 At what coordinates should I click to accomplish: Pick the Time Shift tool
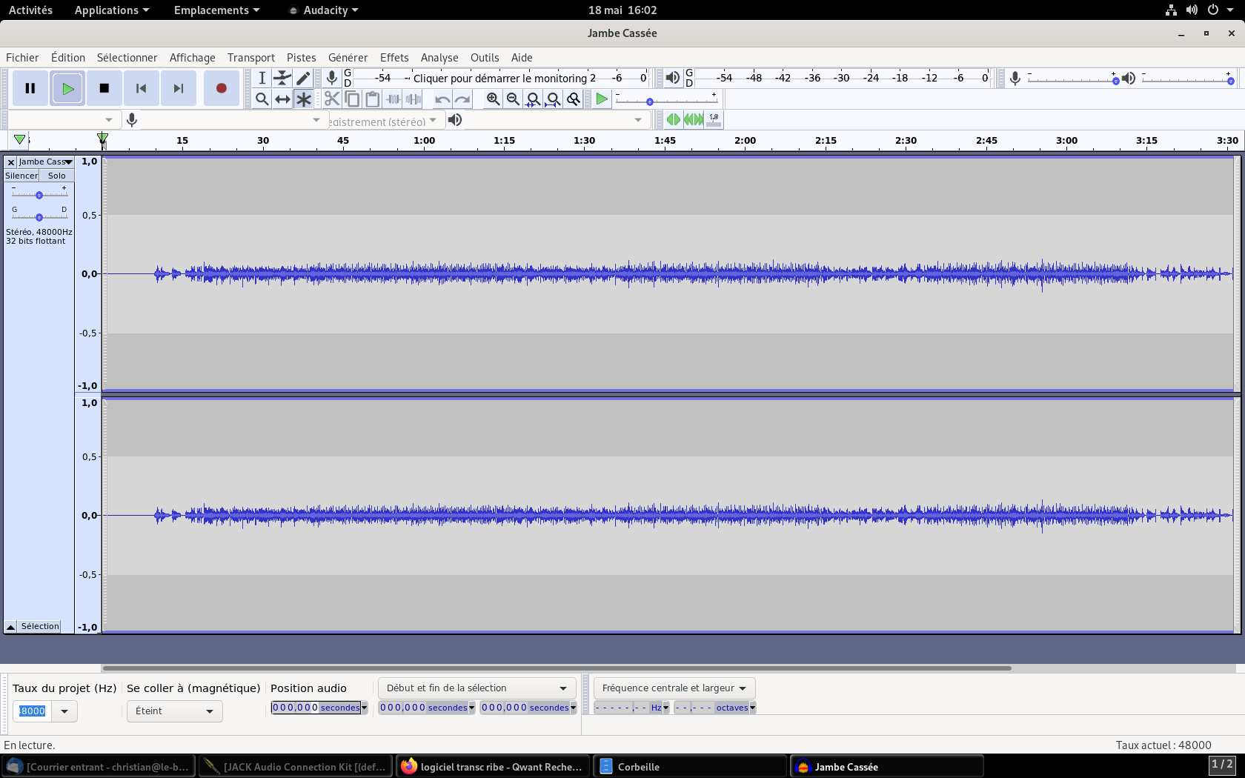tap(282, 99)
